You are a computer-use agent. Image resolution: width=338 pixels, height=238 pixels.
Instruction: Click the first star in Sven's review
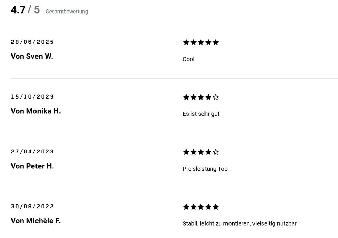pos(186,42)
